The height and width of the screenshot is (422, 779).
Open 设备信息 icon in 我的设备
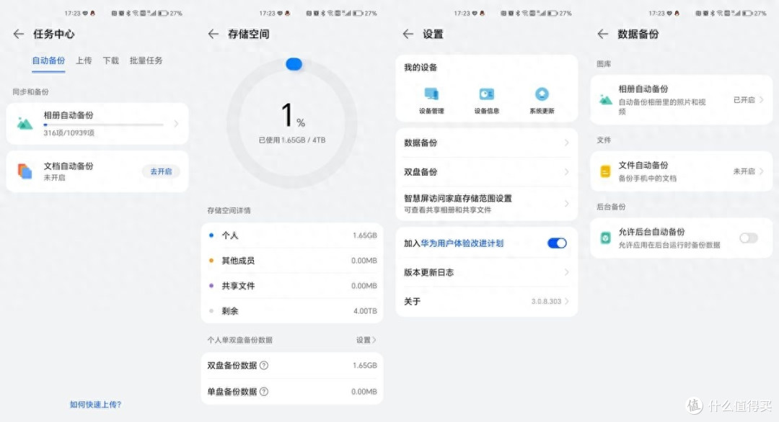486,94
